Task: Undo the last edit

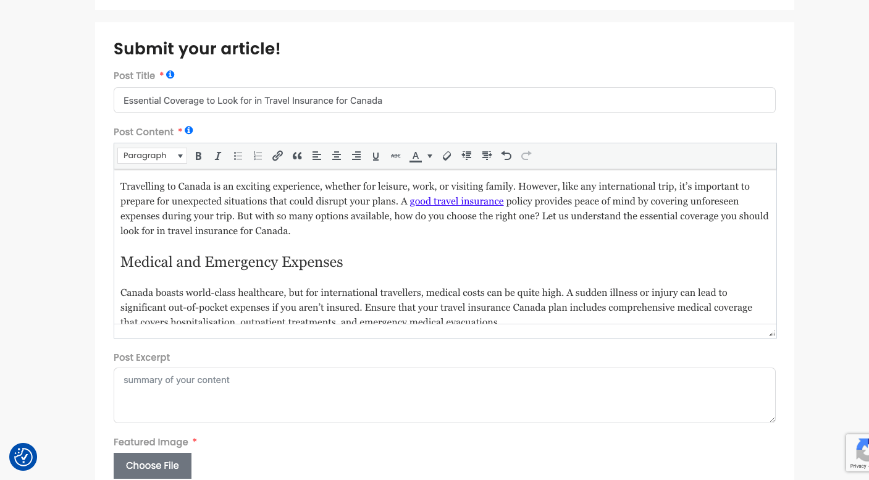Action: click(x=506, y=156)
